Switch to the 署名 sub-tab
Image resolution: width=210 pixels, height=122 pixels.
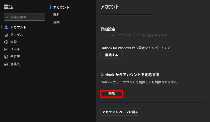56,15
